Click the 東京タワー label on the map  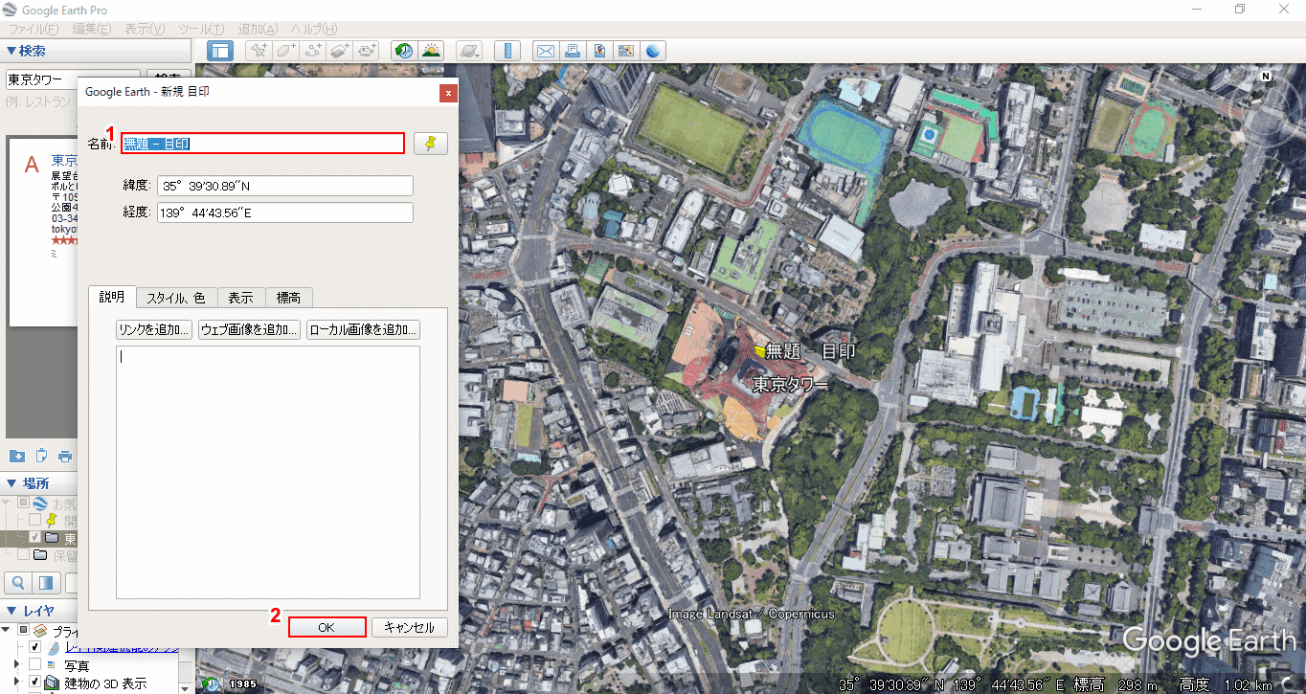[x=790, y=384]
